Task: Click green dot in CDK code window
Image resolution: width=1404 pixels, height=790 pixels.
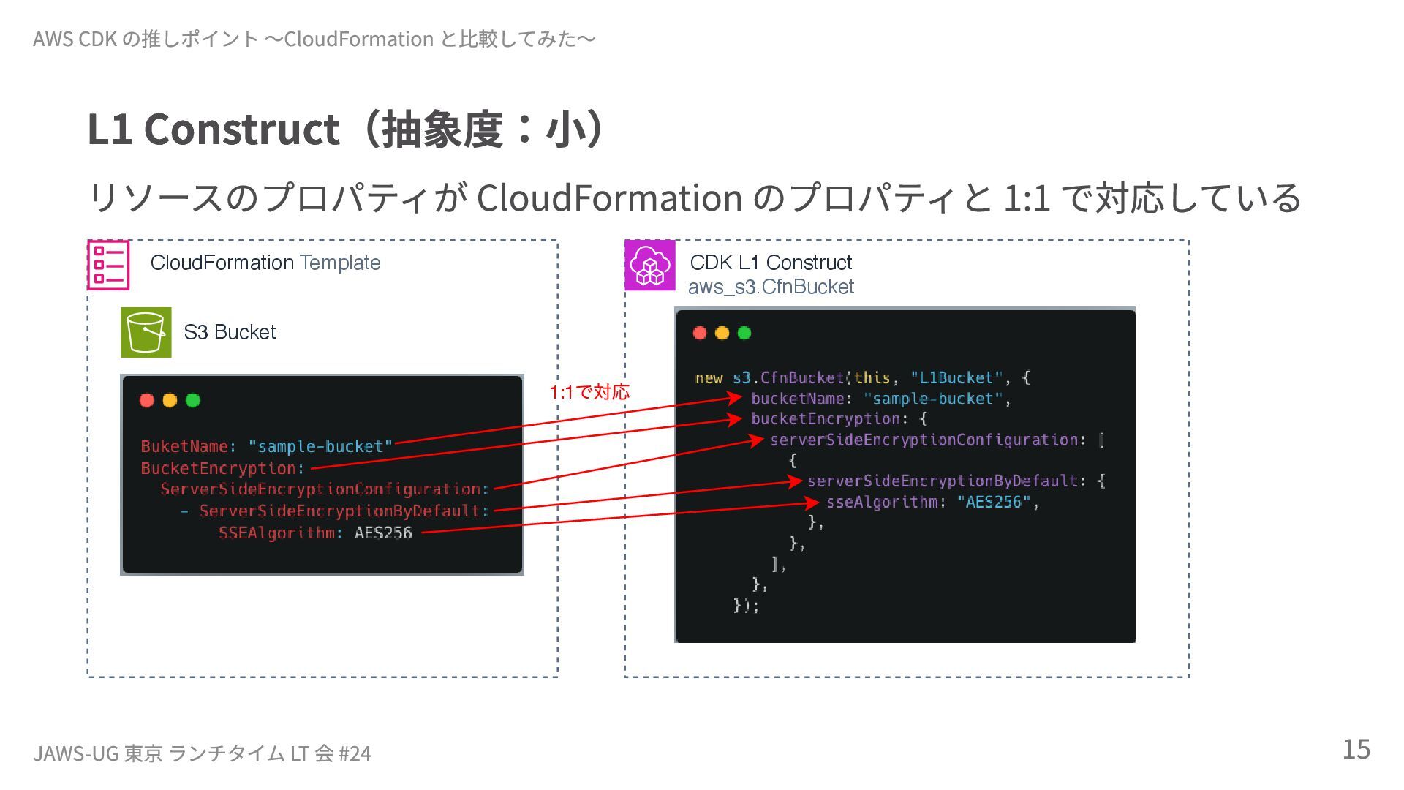Action: pos(744,333)
